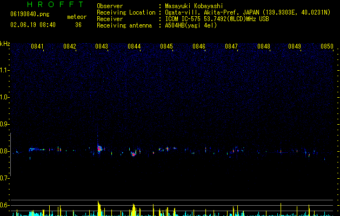Select the ICOM IC-575 receiver value
The width and height of the screenshot is (340, 216).
(217, 19)
